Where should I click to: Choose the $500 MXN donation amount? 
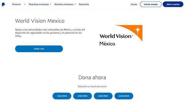[103, 96]
